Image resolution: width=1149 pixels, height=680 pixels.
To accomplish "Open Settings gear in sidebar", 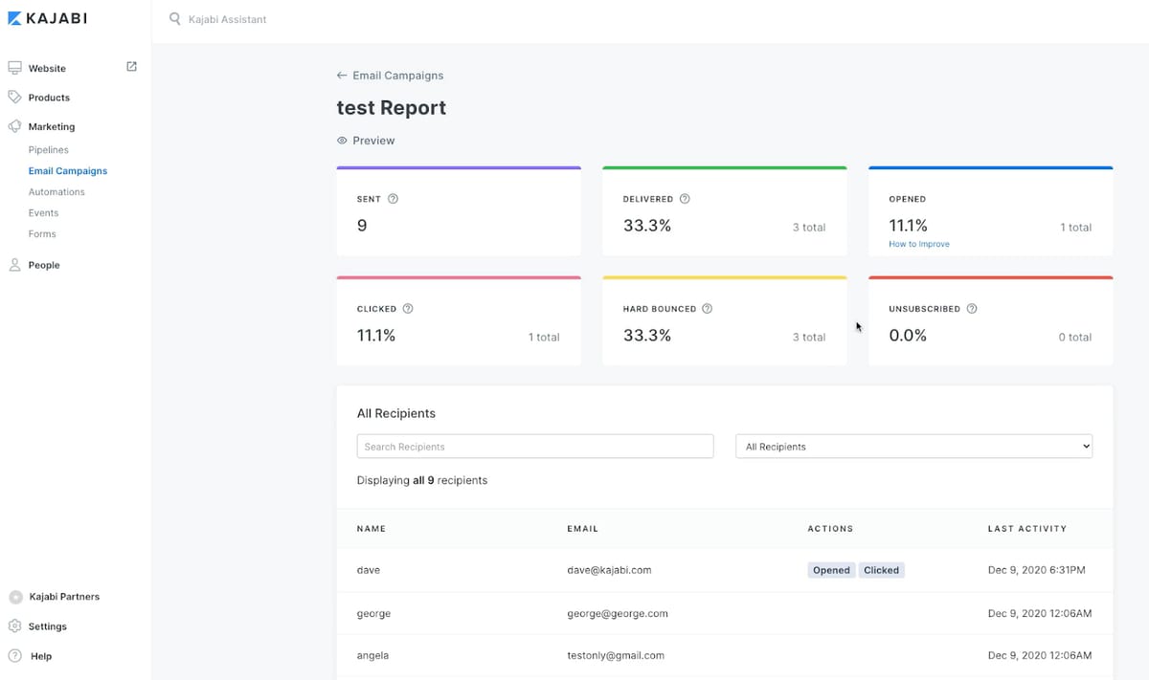I will [x=14, y=626].
